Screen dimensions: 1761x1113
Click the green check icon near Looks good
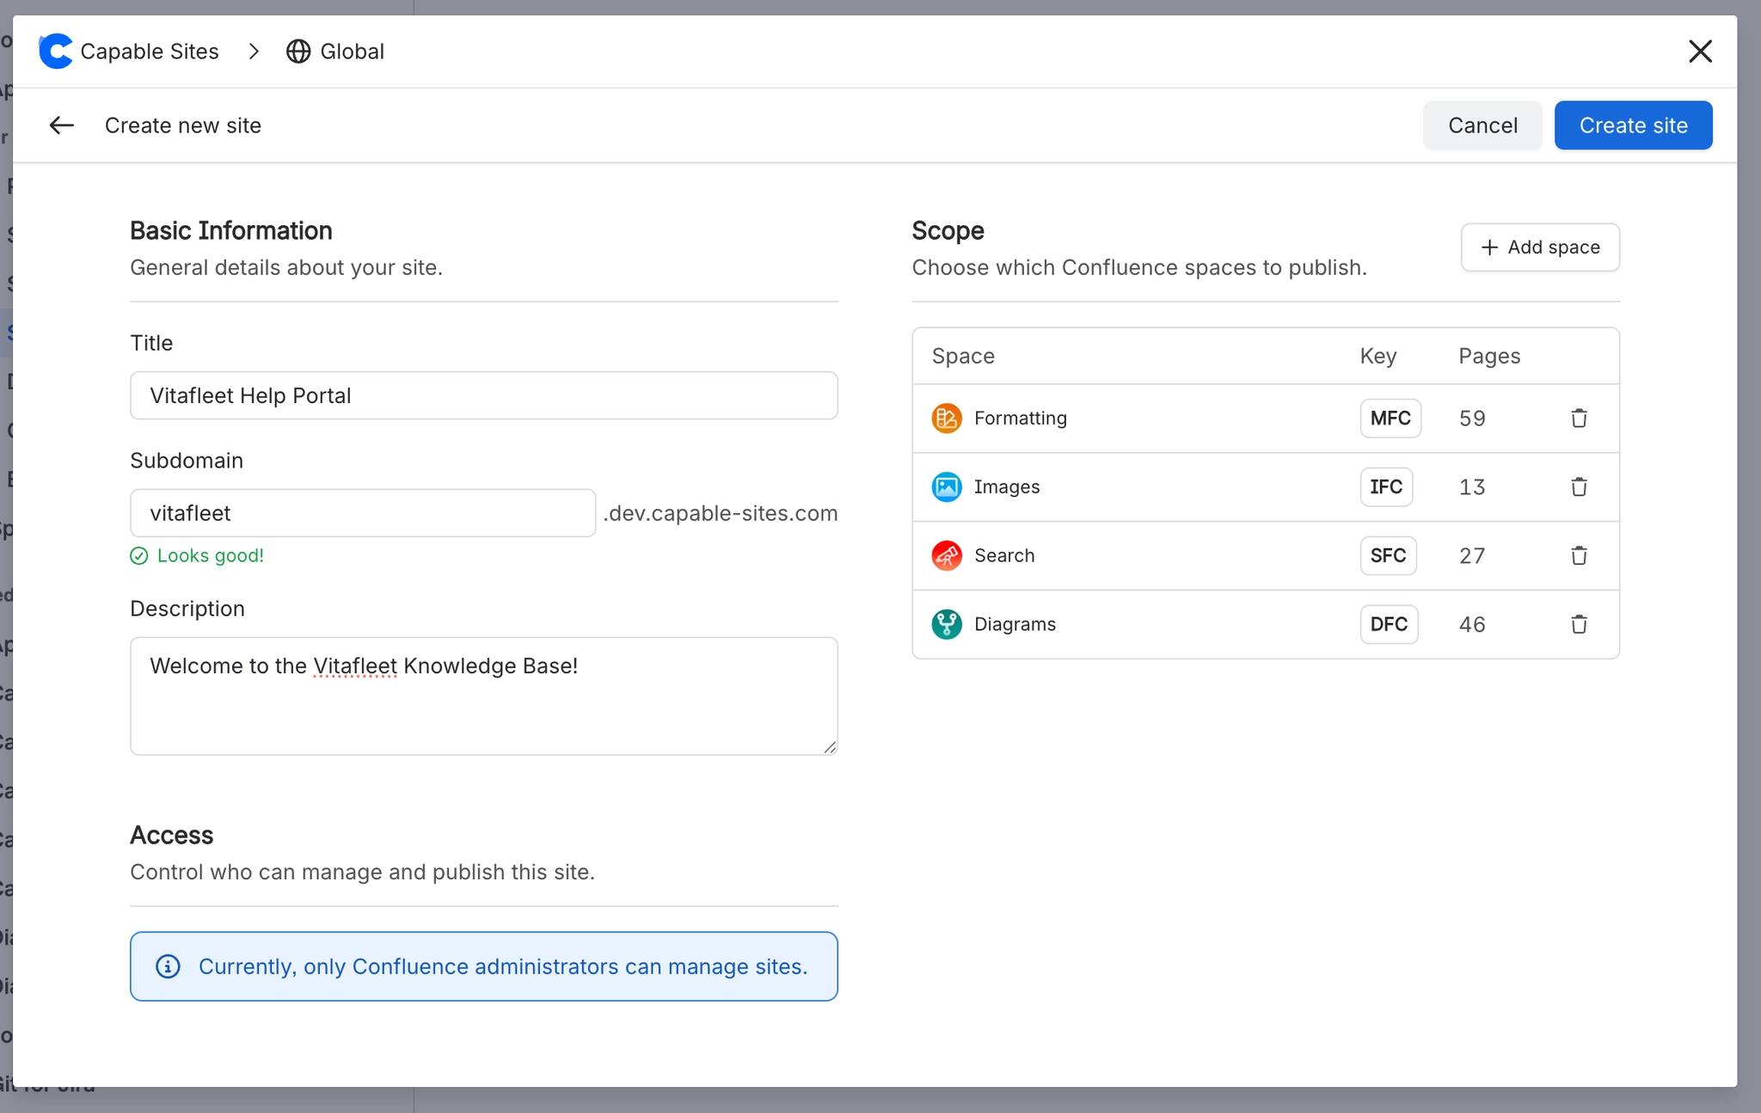(x=139, y=556)
